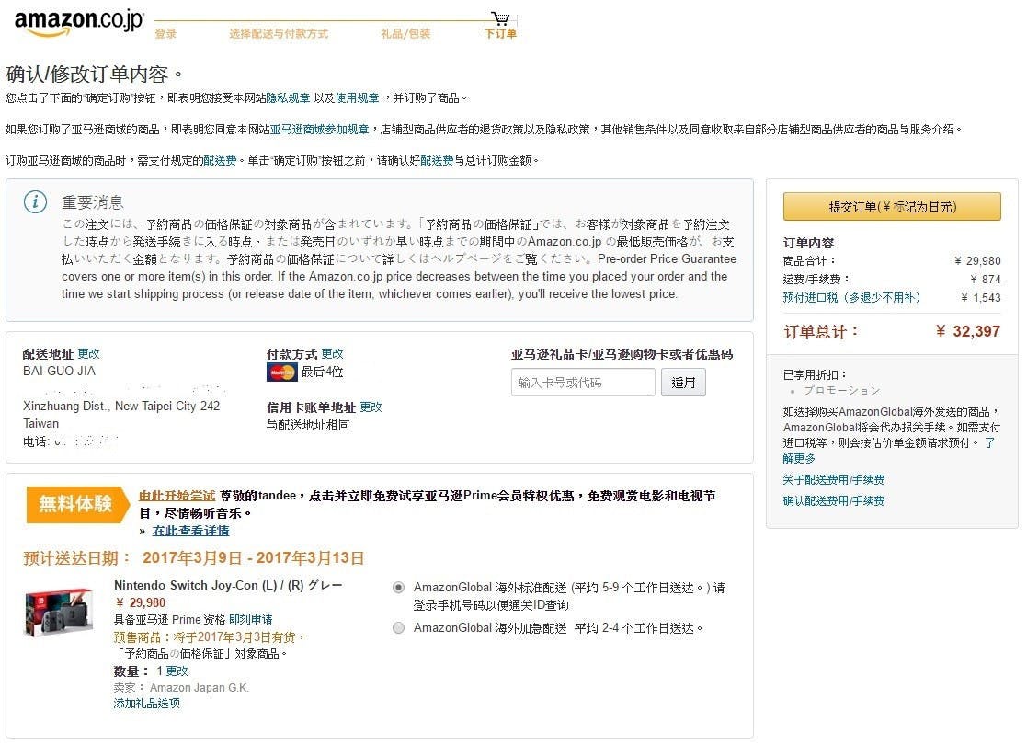The image size is (1027, 745).
Task: Open 确认配送费用/手续费 link
Action: 834,500
